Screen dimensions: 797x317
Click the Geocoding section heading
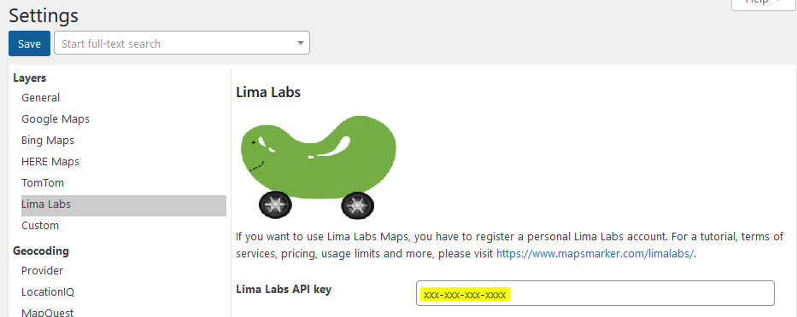(41, 251)
